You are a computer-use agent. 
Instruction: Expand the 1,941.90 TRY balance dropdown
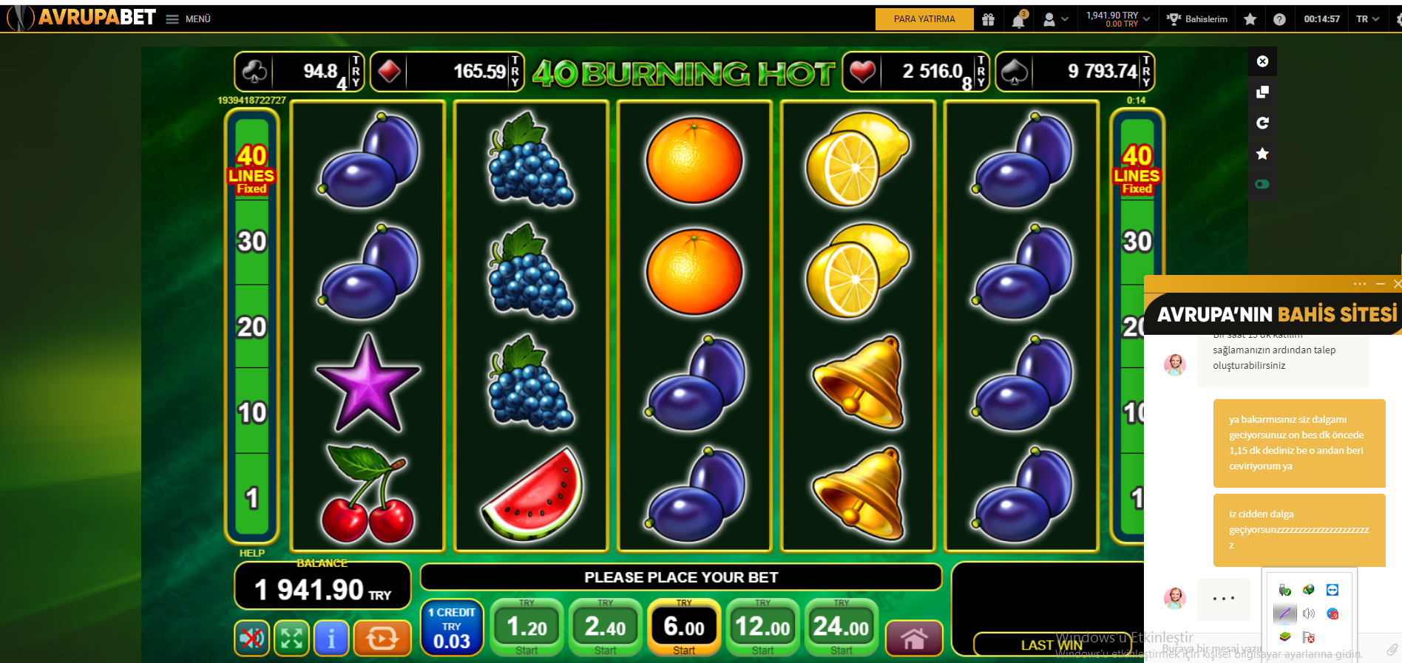click(x=1117, y=19)
